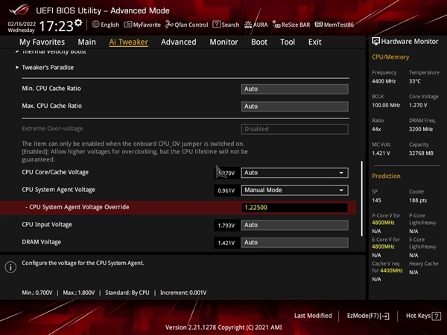Click the globe language icon
Image resolution: width=447 pixels, height=335 pixels.
(x=95, y=25)
